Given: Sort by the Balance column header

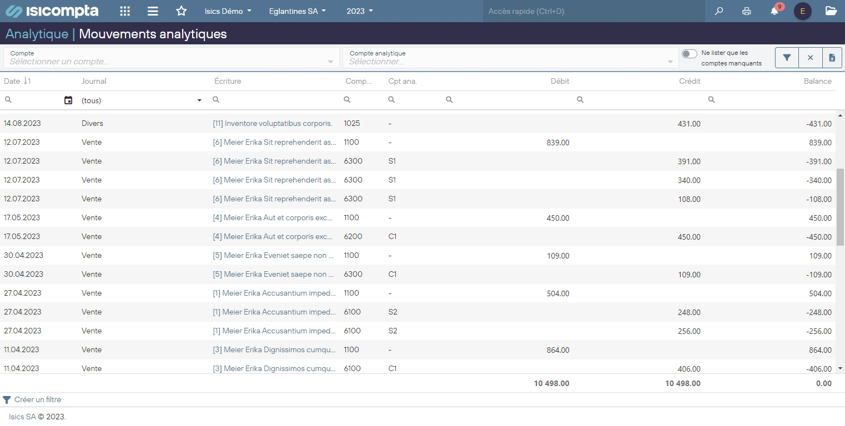Looking at the screenshot, I should 818,82.
